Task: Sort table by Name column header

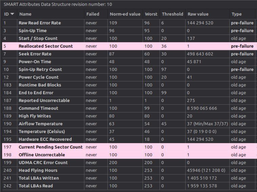Action: click(x=25, y=14)
